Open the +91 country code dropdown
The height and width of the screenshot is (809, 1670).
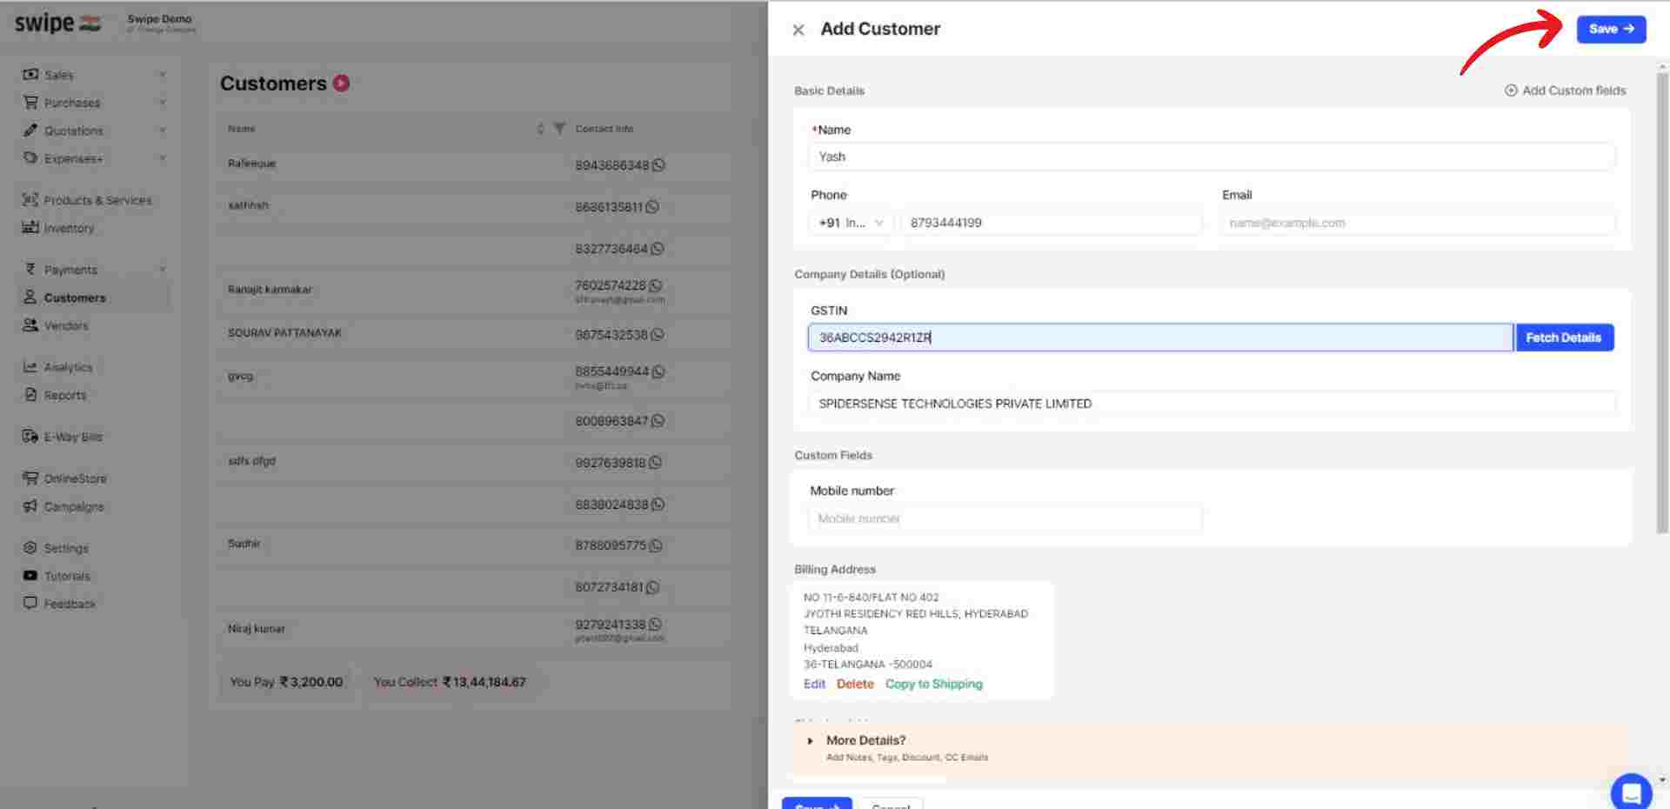point(850,223)
